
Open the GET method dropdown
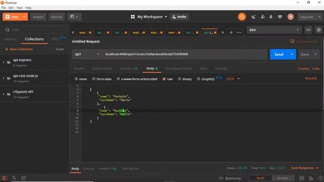tap(87, 54)
